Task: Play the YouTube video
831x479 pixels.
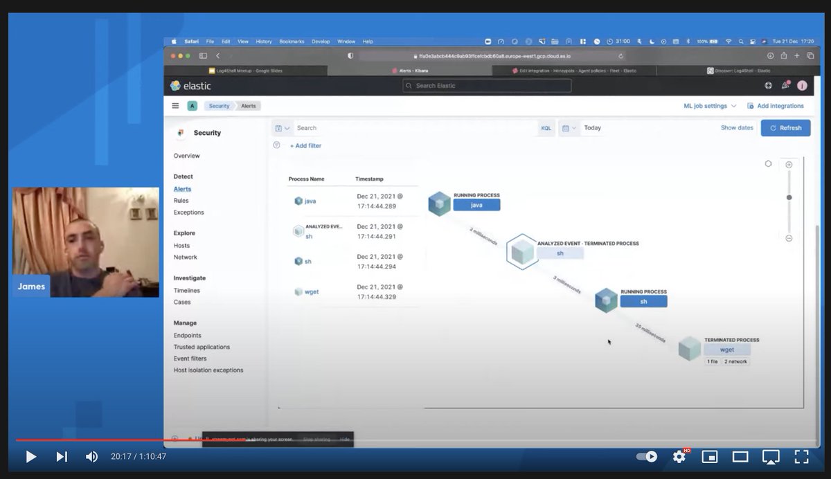Action: [30, 457]
